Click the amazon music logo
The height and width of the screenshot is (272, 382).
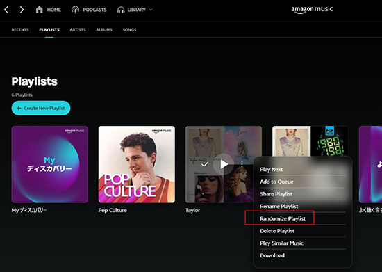[x=312, y=9]
